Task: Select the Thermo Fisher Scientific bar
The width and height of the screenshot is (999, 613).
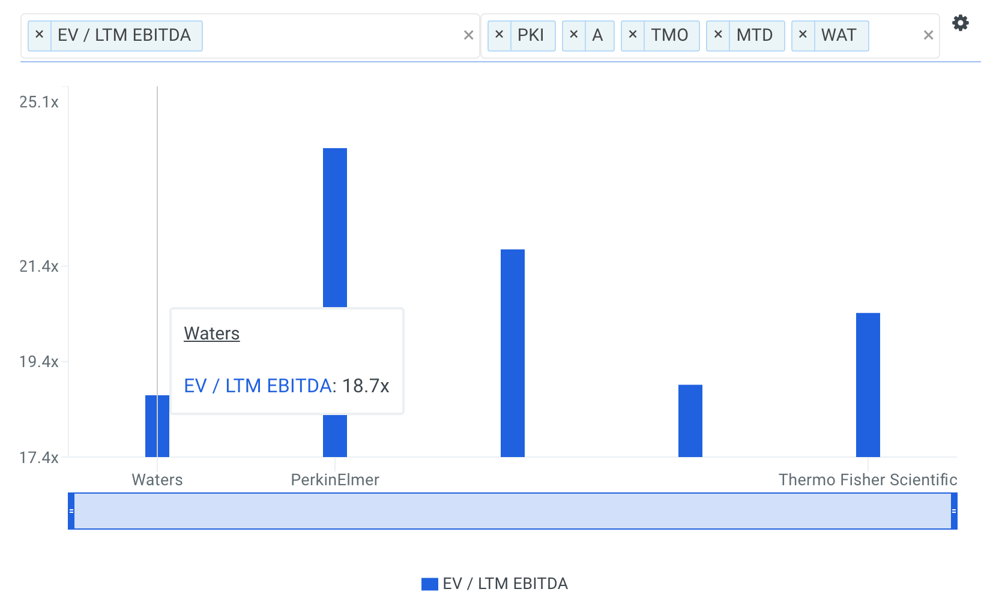Action: [x=868, y=384]
